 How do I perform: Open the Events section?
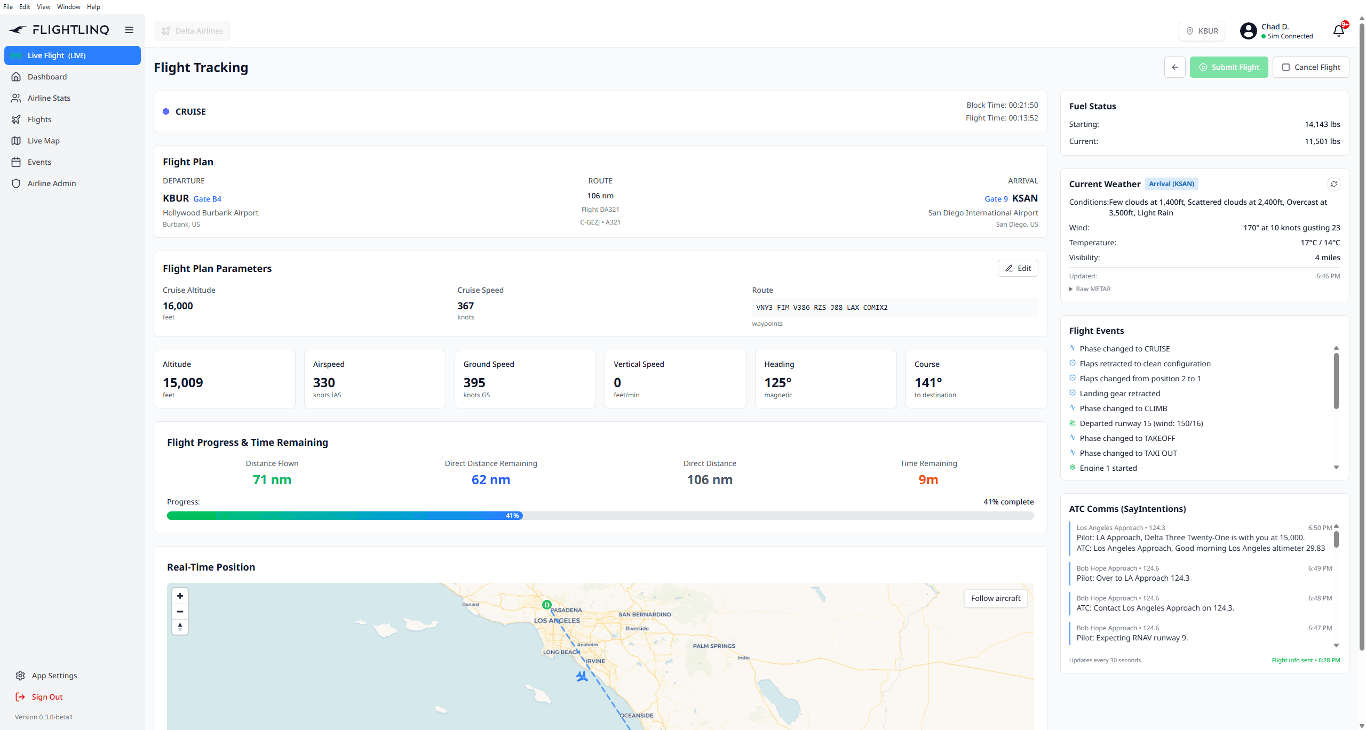pos(40,162)
